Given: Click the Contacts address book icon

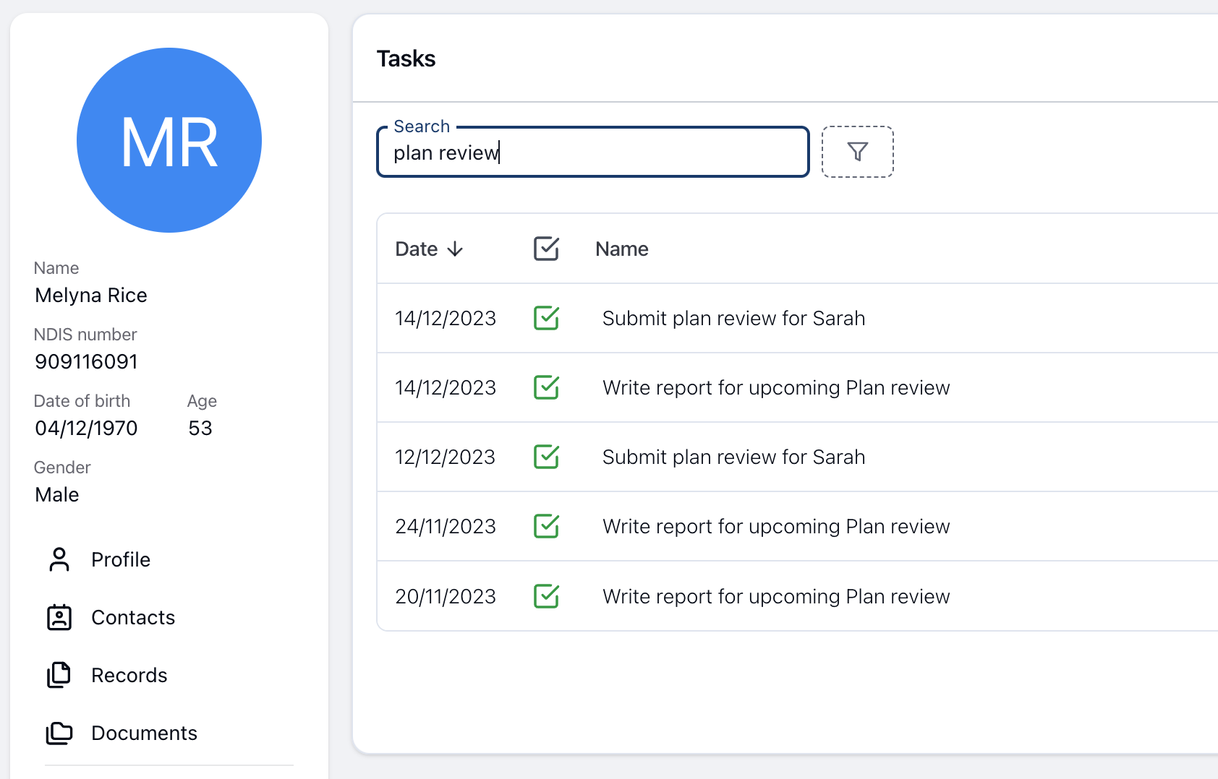Looking at the screenshot, I should click(59, 617).
